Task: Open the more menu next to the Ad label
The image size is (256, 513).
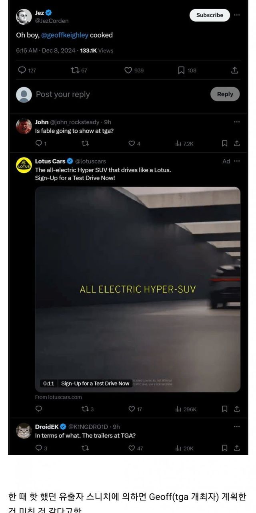Action: [x=237, y=161]
